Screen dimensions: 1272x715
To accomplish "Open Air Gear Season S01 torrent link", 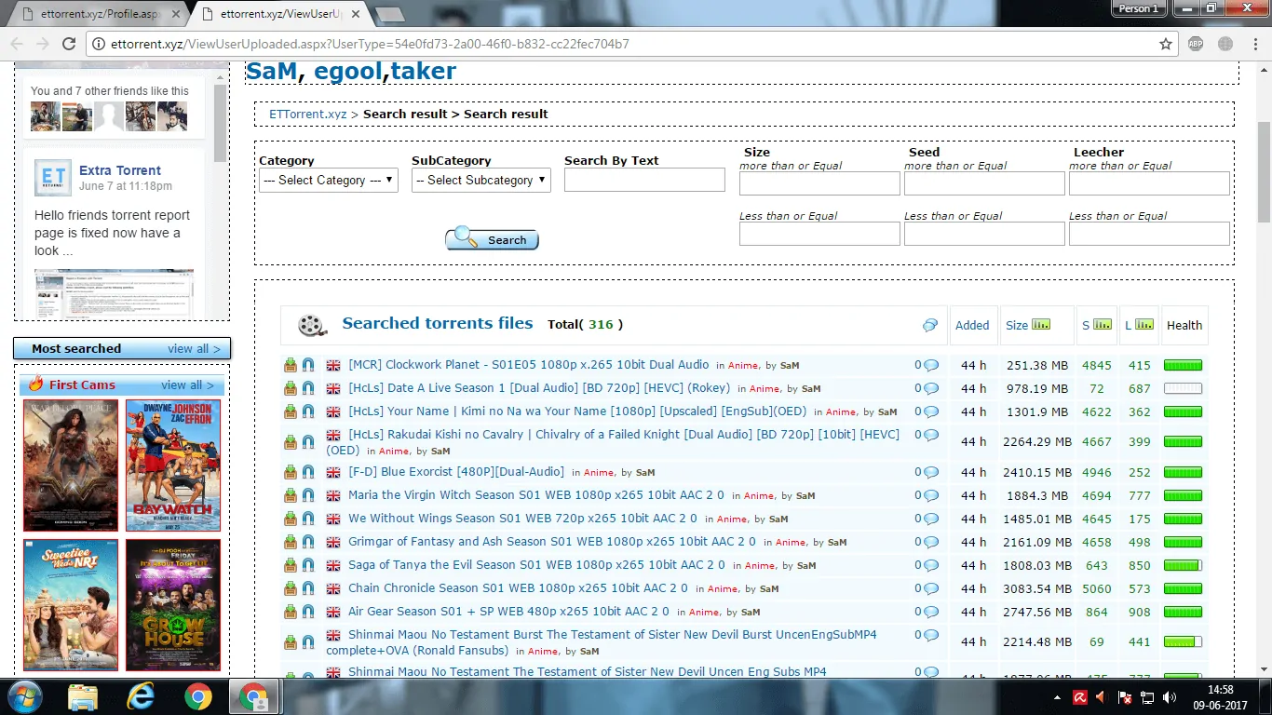I will [508, 612].
